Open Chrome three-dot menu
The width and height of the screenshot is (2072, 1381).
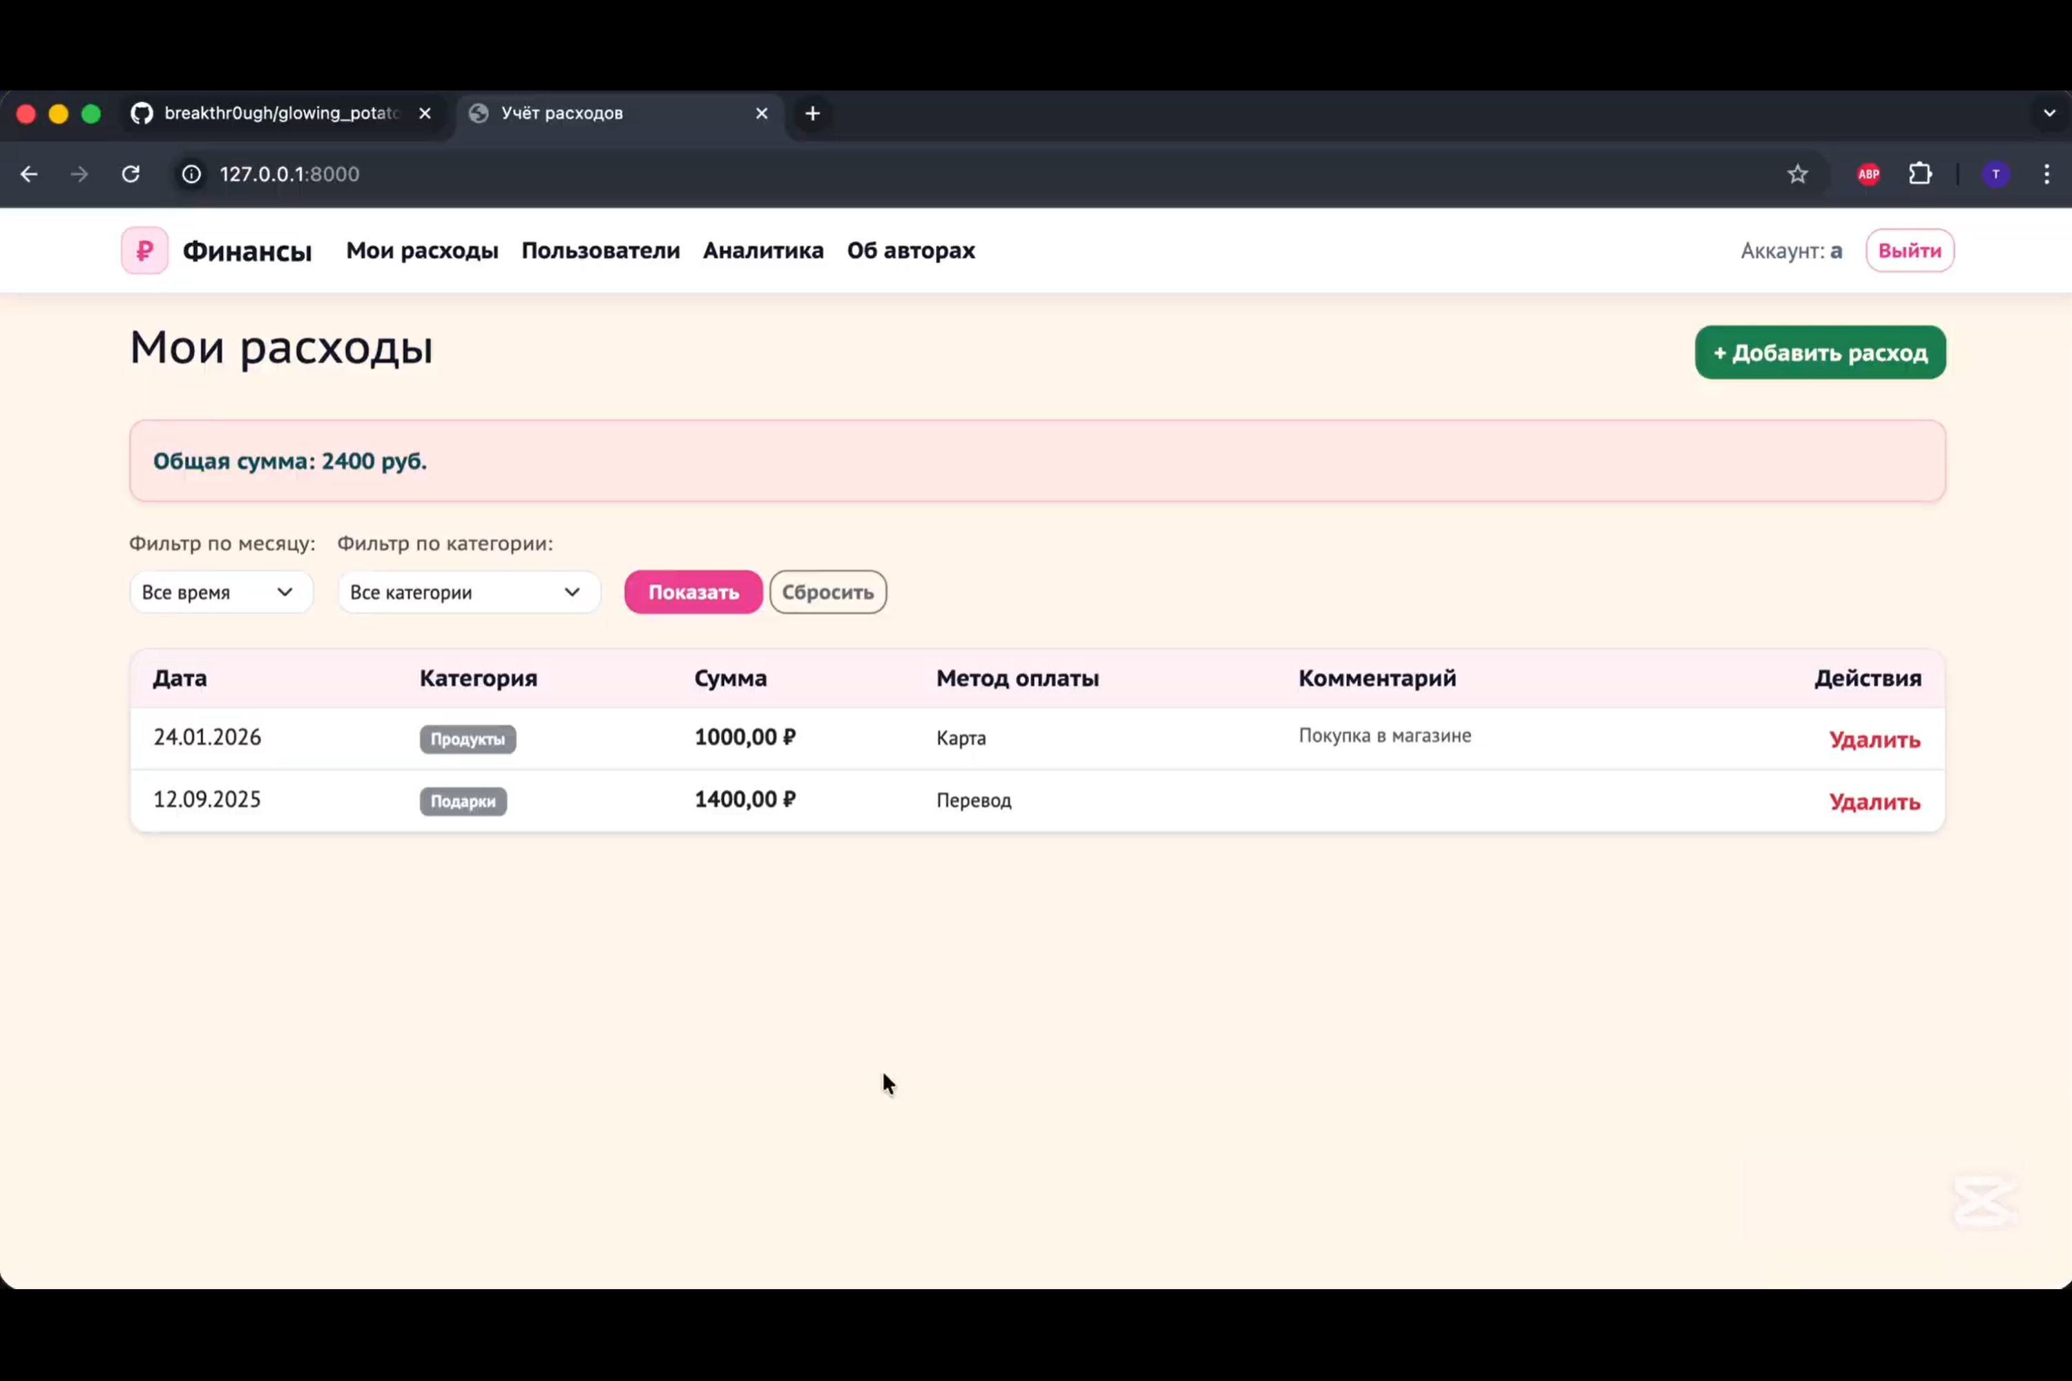pos(2046,175)
